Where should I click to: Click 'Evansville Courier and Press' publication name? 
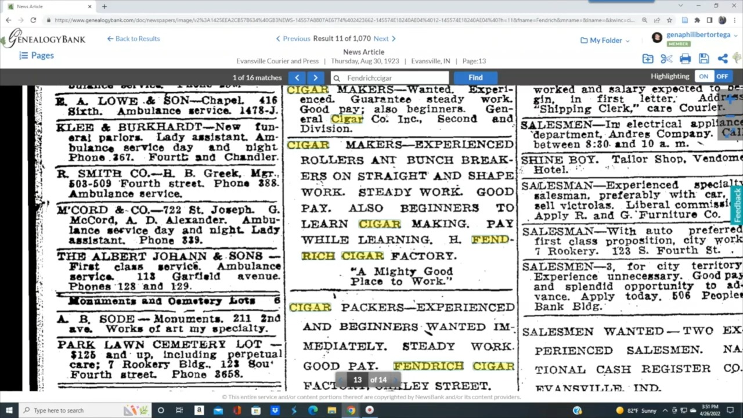point(277,61)
